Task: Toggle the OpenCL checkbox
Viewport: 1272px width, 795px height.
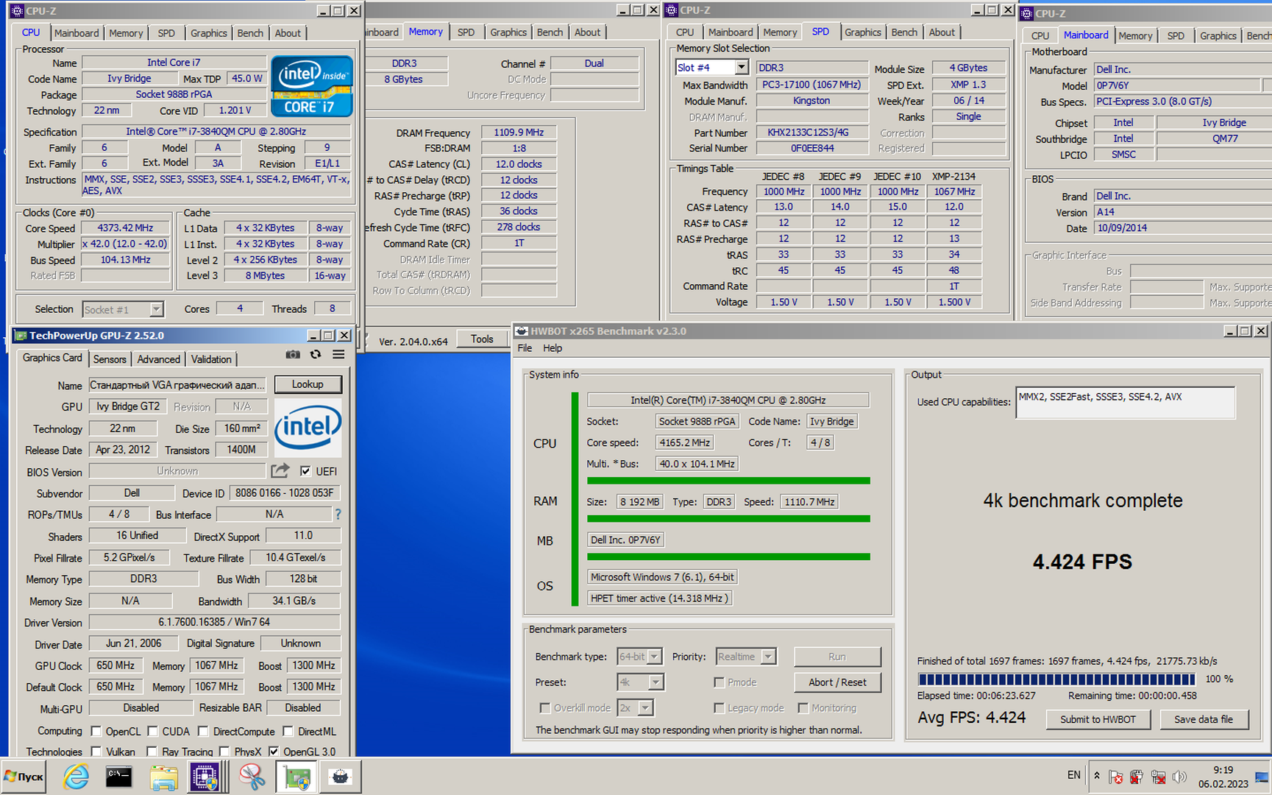Action: tap(96, 731)
